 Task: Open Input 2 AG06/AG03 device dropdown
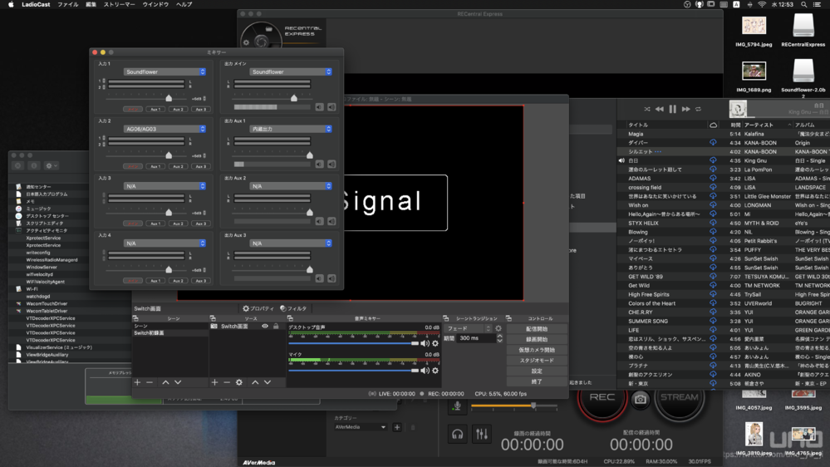pos(165,129)
